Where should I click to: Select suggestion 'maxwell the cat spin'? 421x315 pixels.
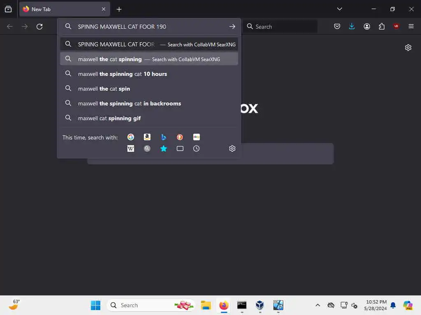tap(149, 89)
